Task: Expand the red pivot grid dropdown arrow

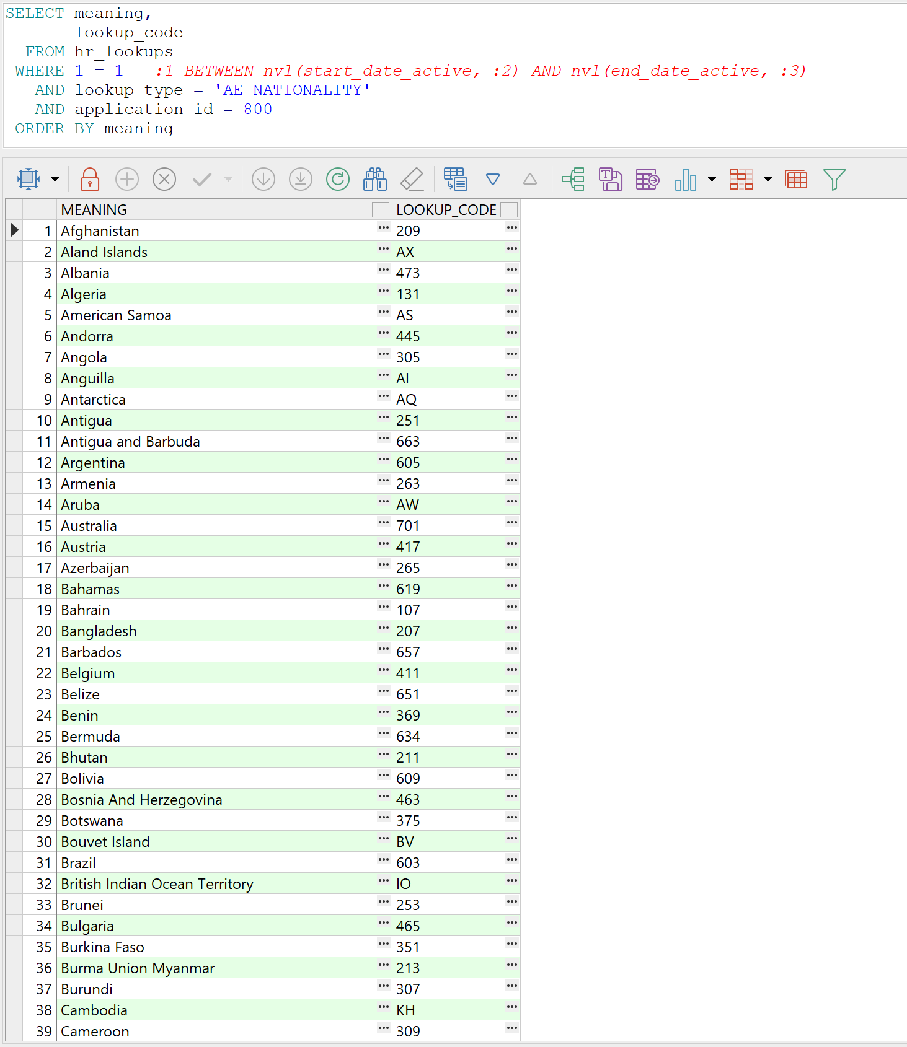Action: pos(768,180)
